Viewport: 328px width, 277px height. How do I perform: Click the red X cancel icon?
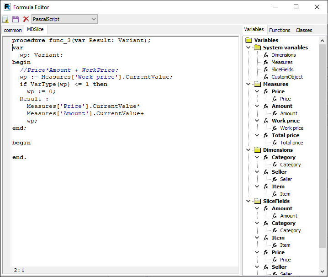[26, 19]
